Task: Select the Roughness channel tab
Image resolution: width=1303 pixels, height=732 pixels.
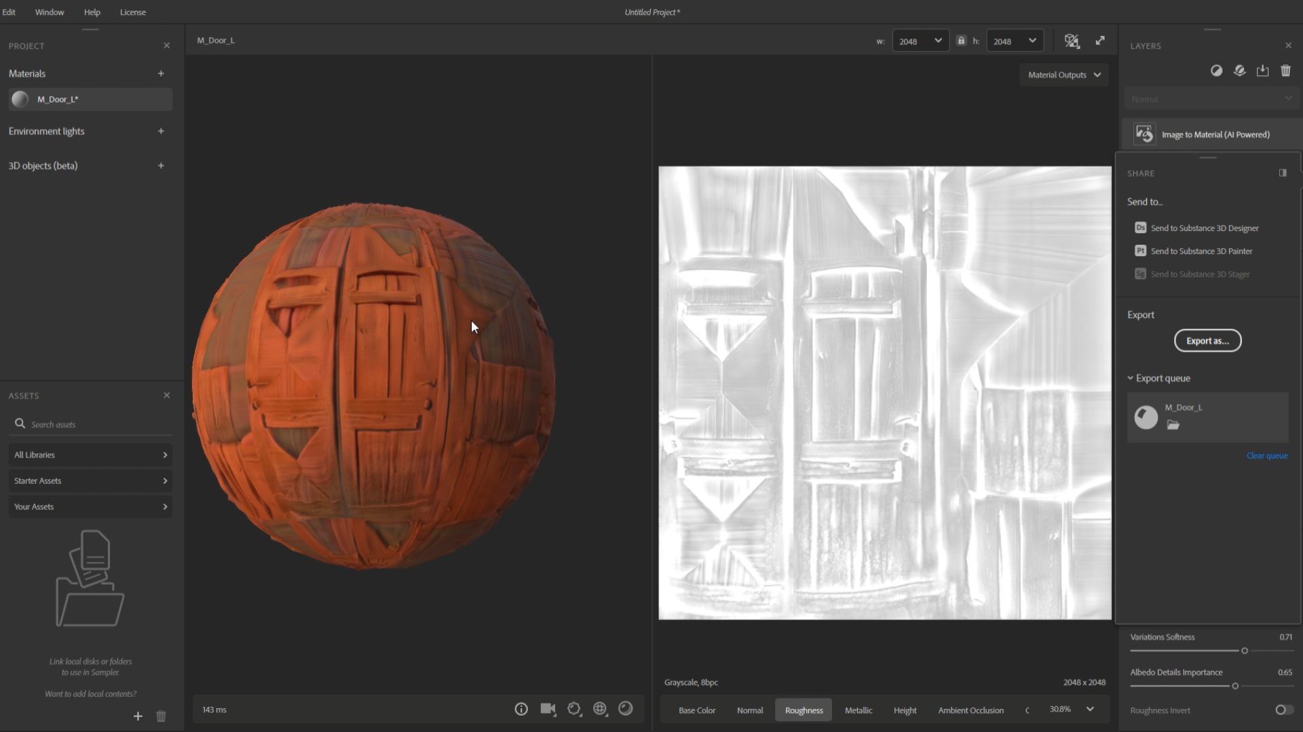Action: [x=804, y=710]
